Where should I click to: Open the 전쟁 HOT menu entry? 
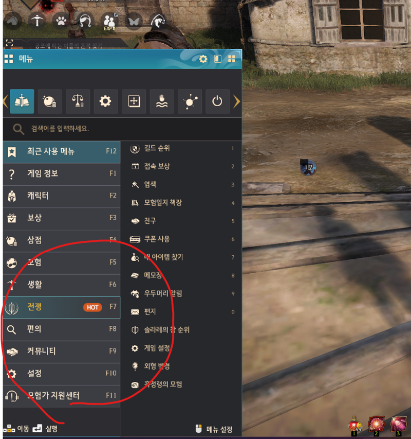62,307
